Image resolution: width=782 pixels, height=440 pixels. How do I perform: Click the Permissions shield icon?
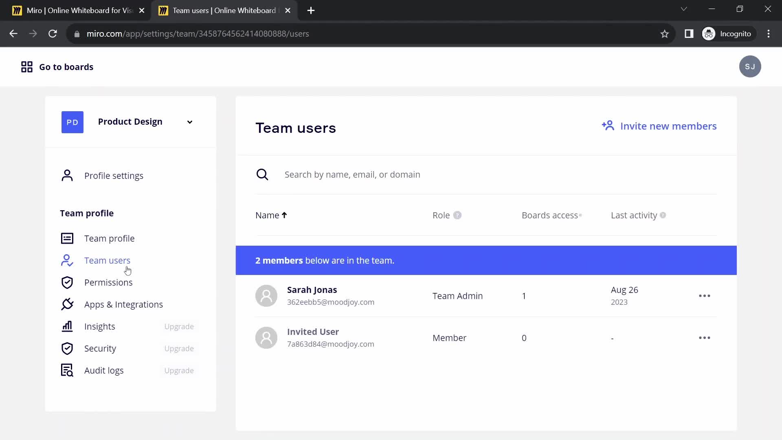67,282
